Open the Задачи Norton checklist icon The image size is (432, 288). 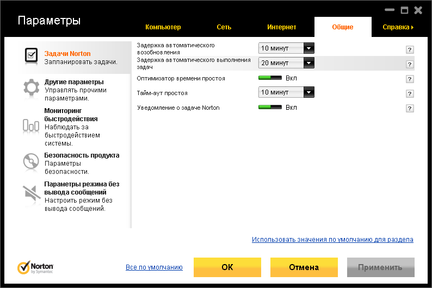coord(31,55)
